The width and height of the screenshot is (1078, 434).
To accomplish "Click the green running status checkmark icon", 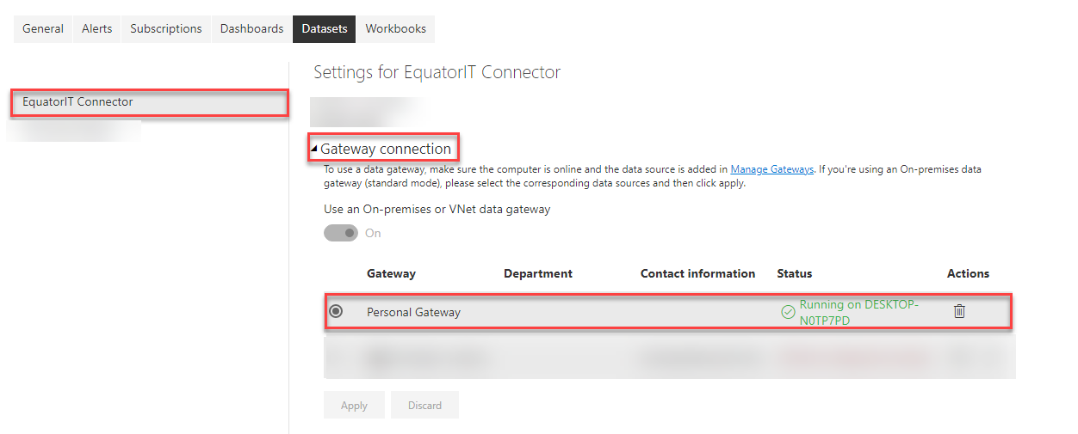I will pos(787,312).
